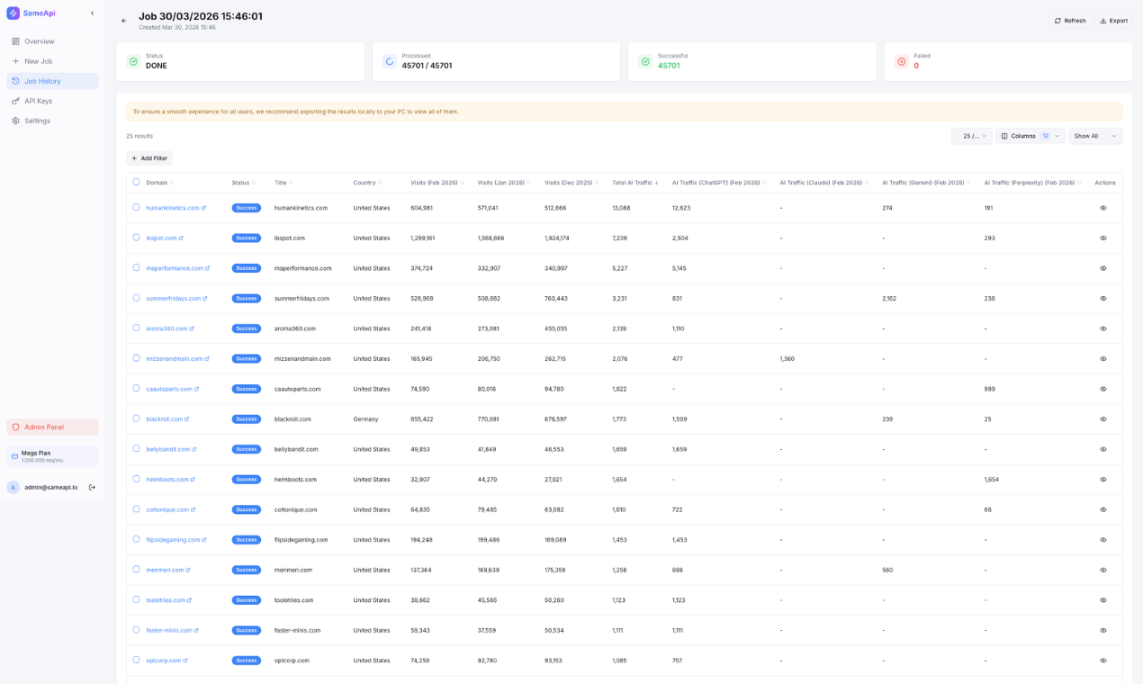Screen dimensions: 1143x684
Task: View details eye icon for ibspot.com row
Action: click(x=1103, y=238)
